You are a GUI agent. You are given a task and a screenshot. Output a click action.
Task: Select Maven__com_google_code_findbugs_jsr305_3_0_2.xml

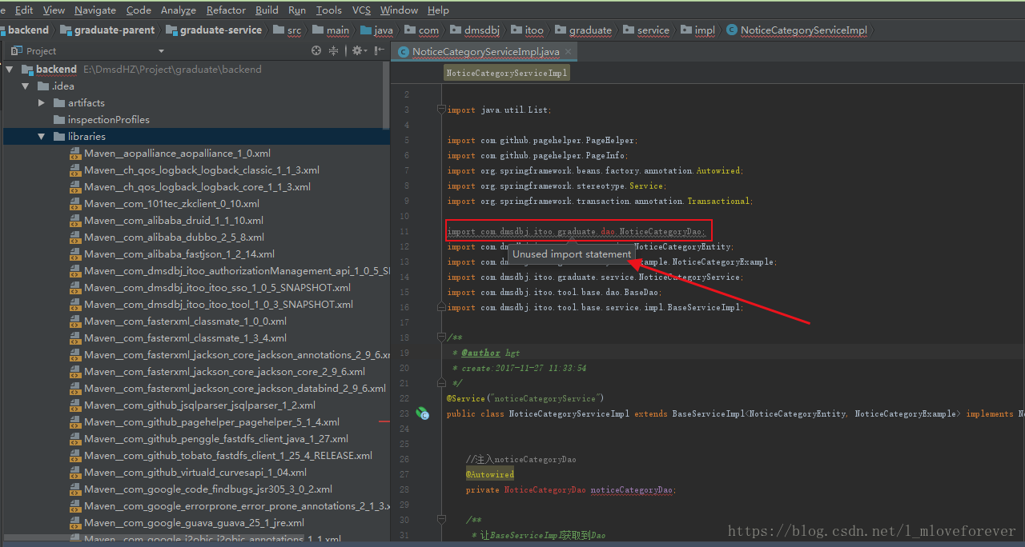(208, 489)
